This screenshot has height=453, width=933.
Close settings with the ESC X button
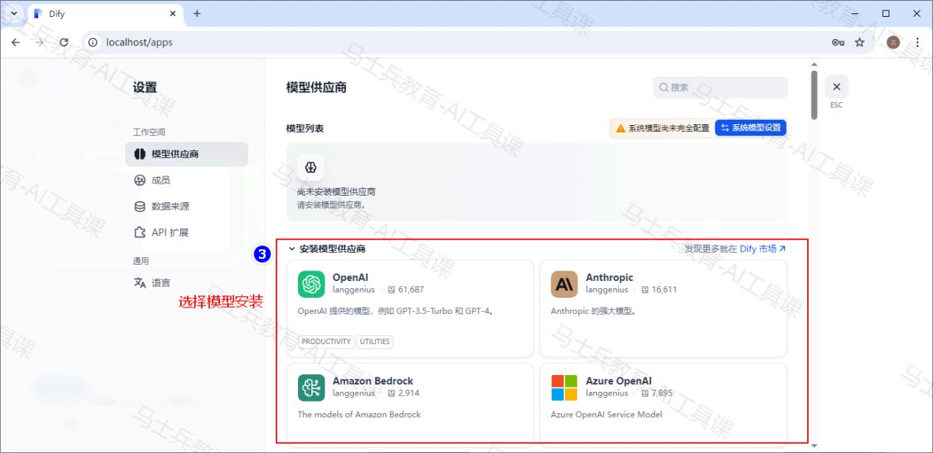837,87
